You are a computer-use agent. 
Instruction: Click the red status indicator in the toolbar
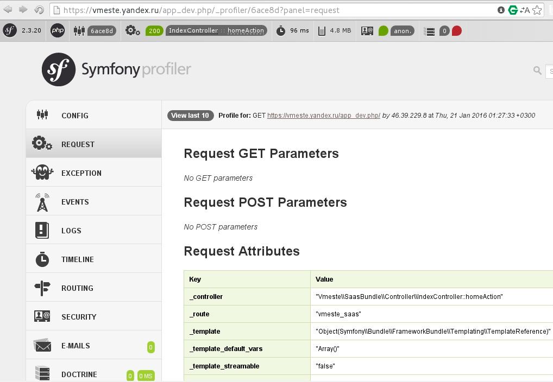coord(456,31)
